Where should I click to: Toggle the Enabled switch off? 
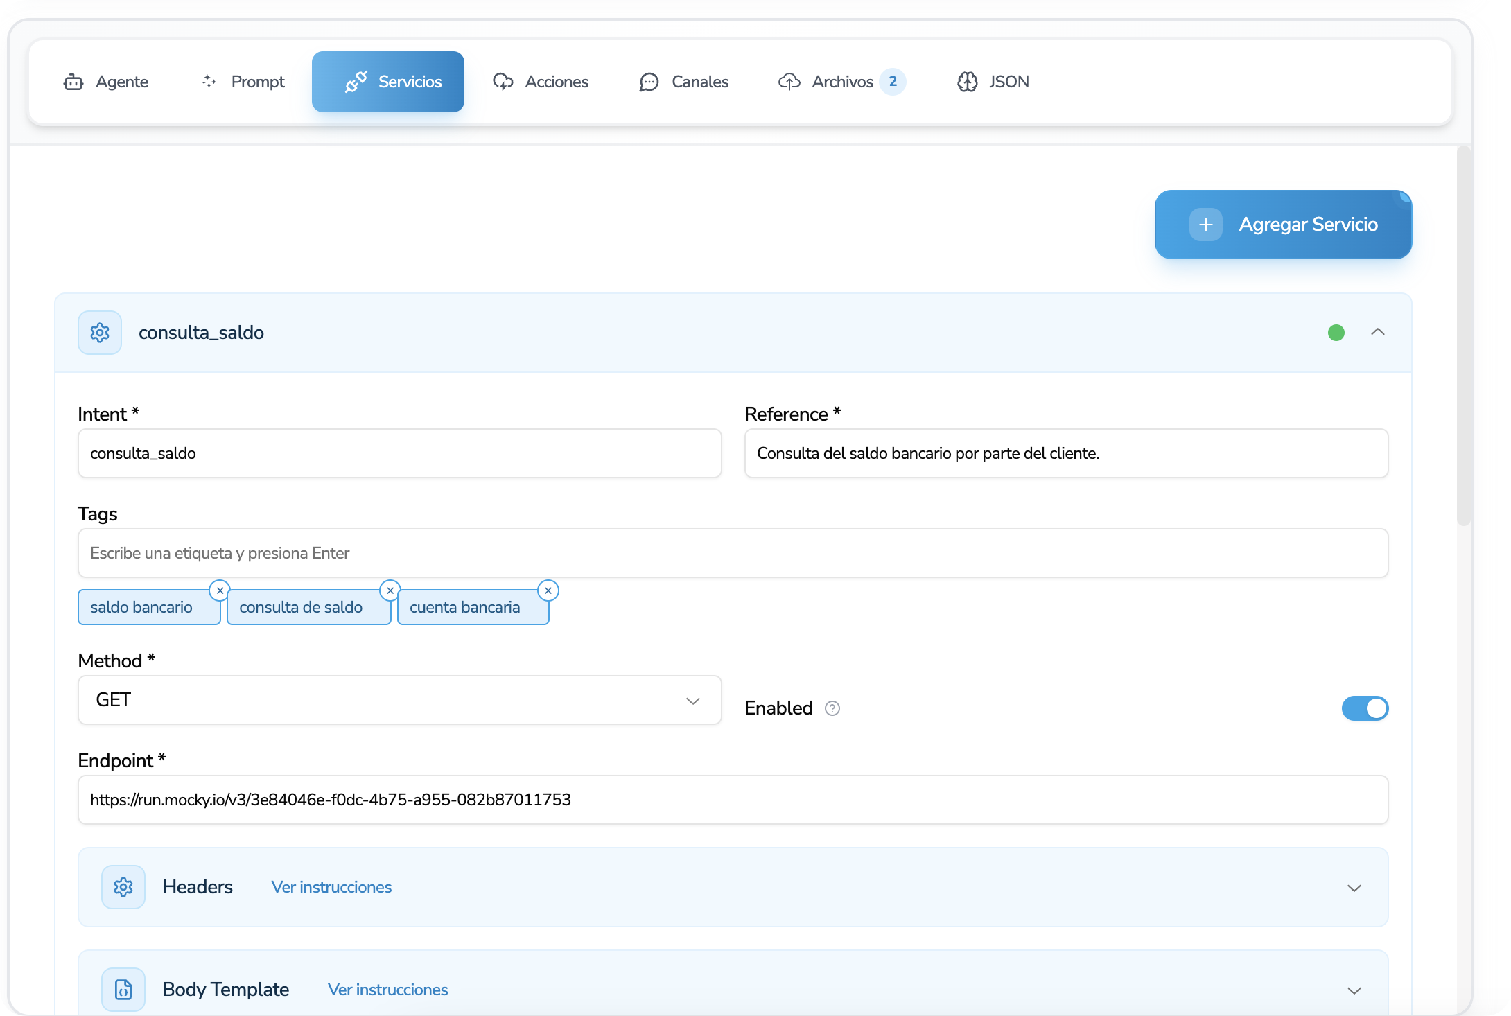[x=1365, y=708]
